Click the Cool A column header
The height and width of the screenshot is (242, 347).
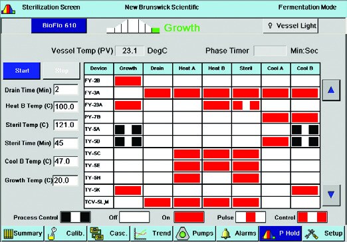click(x=275, y=68)
